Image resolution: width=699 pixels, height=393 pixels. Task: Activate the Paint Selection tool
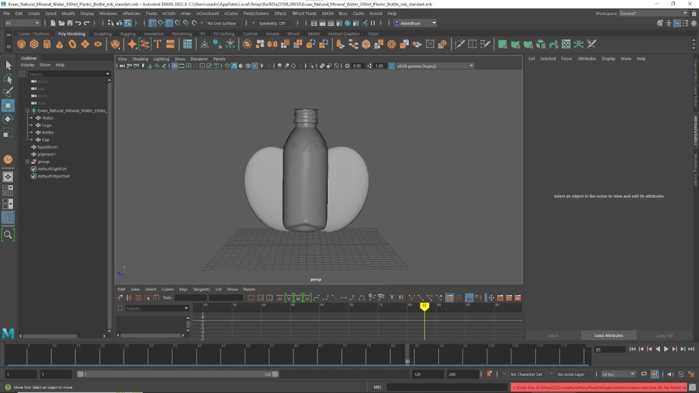[8, 92]
